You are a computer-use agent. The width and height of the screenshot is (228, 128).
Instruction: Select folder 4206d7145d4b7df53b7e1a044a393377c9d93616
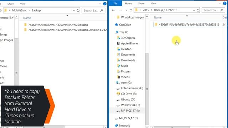coord(189,25)
